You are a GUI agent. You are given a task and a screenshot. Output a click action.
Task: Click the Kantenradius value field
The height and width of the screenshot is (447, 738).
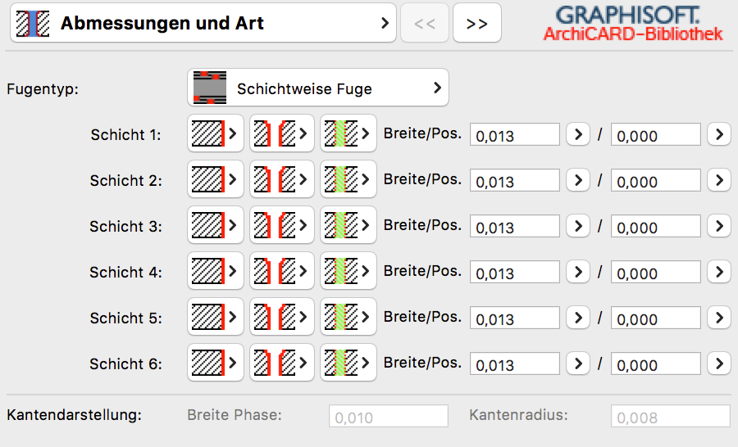[x=670, y=417]
